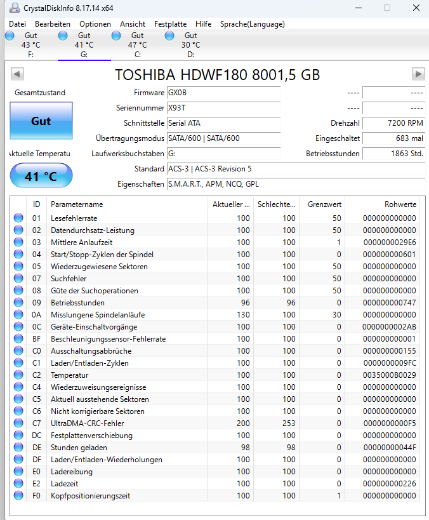Open the Sprache(Language) menu
Screen dimensions: 429x520
point(253,24)
